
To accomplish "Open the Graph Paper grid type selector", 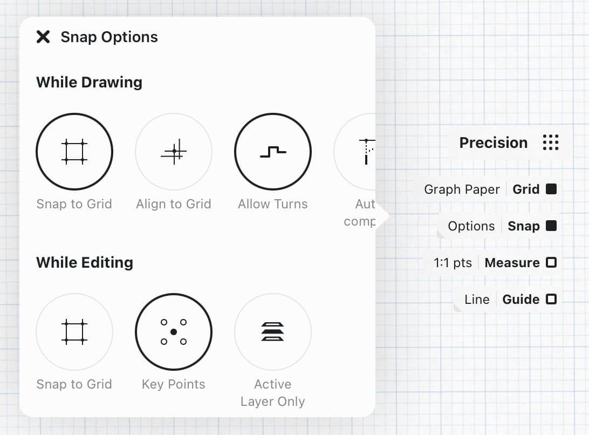I will coord(462,189).
